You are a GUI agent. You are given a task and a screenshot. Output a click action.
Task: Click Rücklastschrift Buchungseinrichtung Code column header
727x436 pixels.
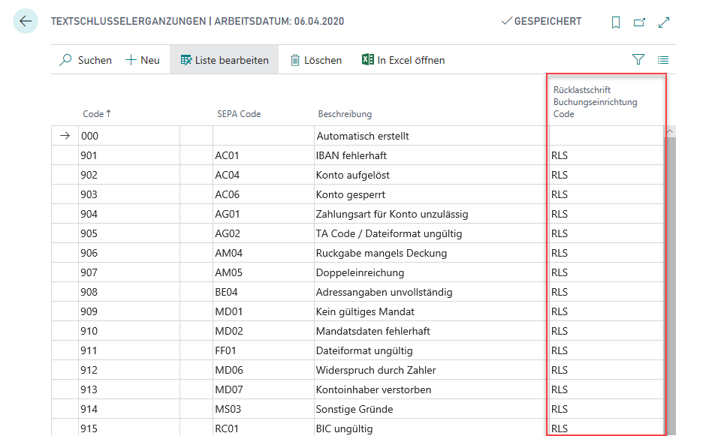[x=595, y=102]
